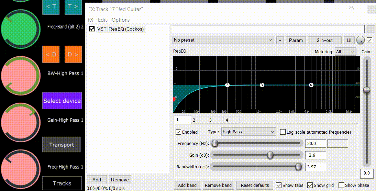Uncheck the band Enabled checkbox

tap(178, 132)
